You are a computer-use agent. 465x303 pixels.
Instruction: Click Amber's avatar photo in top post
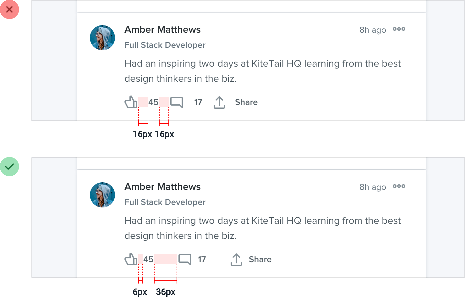(x=102, y=38)
